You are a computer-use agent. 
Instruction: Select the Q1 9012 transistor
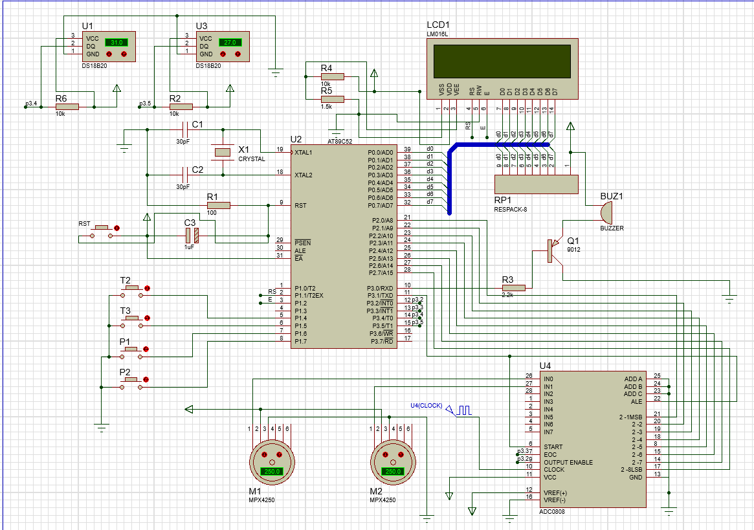coord(551,251)
